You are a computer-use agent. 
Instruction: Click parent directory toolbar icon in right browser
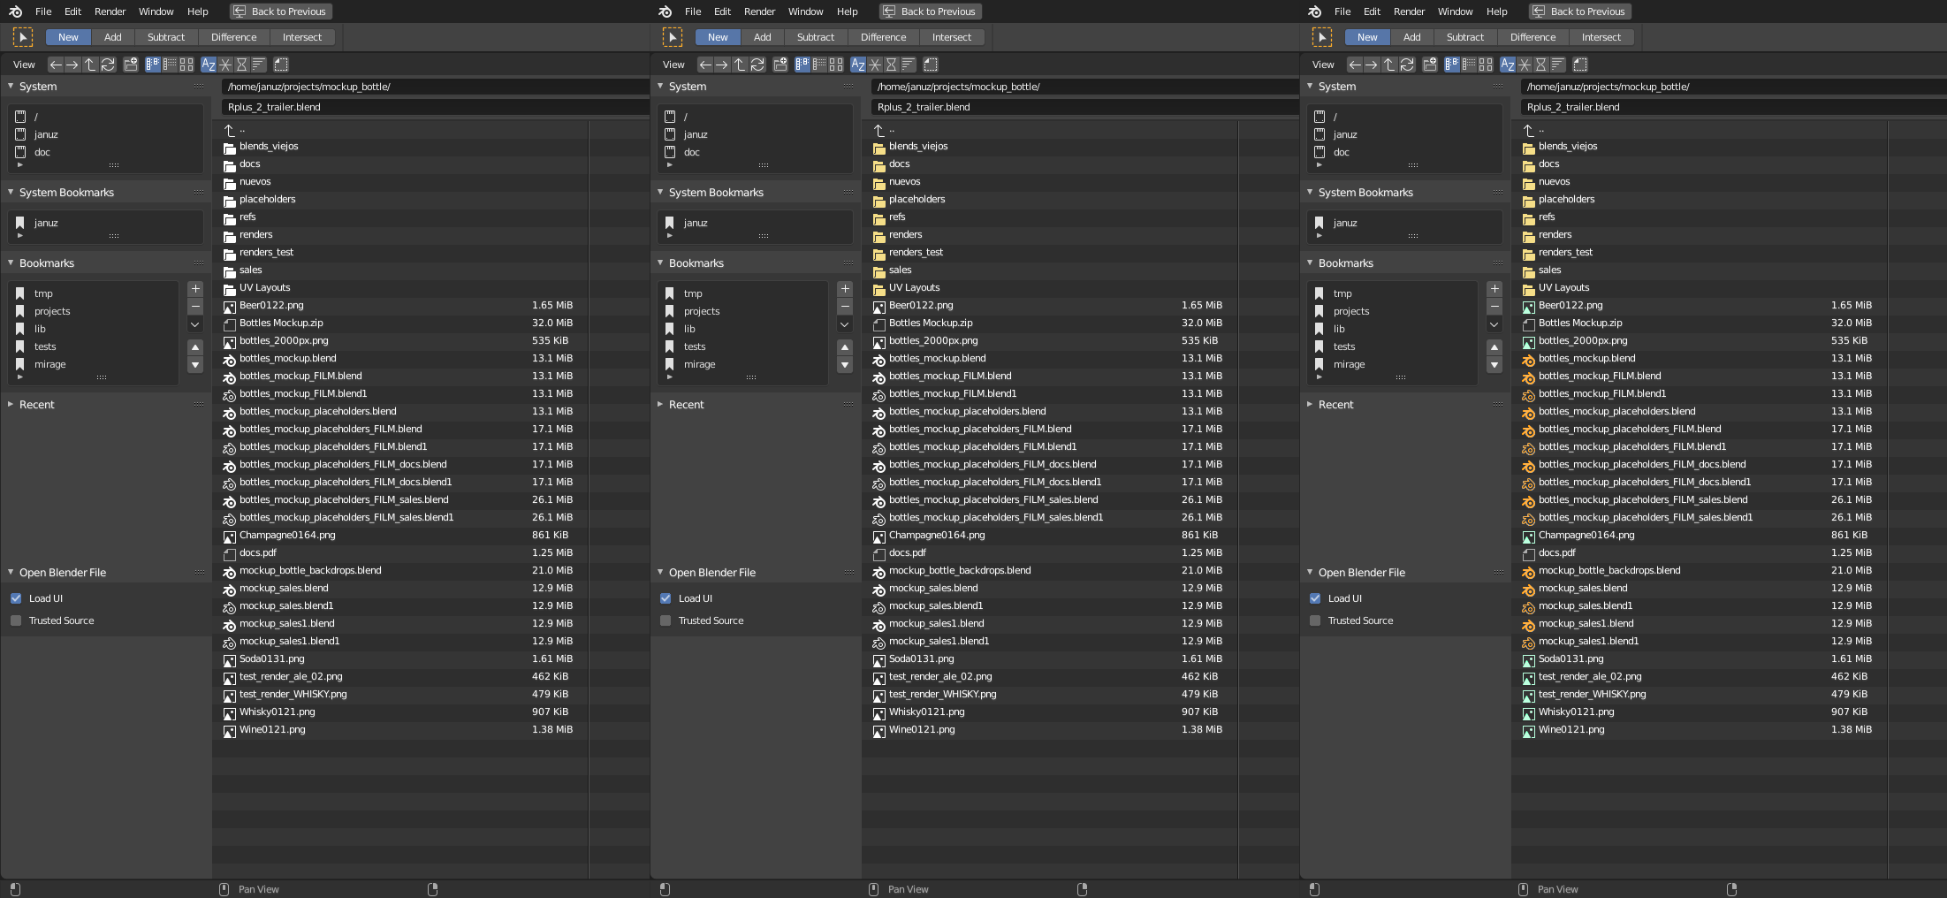pyautogui.click(x=1389, y=65)
